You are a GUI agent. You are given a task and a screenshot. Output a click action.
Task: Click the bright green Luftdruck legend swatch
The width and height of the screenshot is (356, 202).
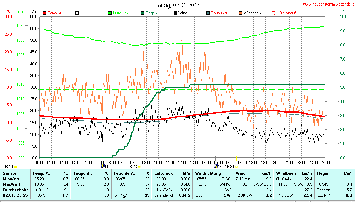tap(110, 13)
